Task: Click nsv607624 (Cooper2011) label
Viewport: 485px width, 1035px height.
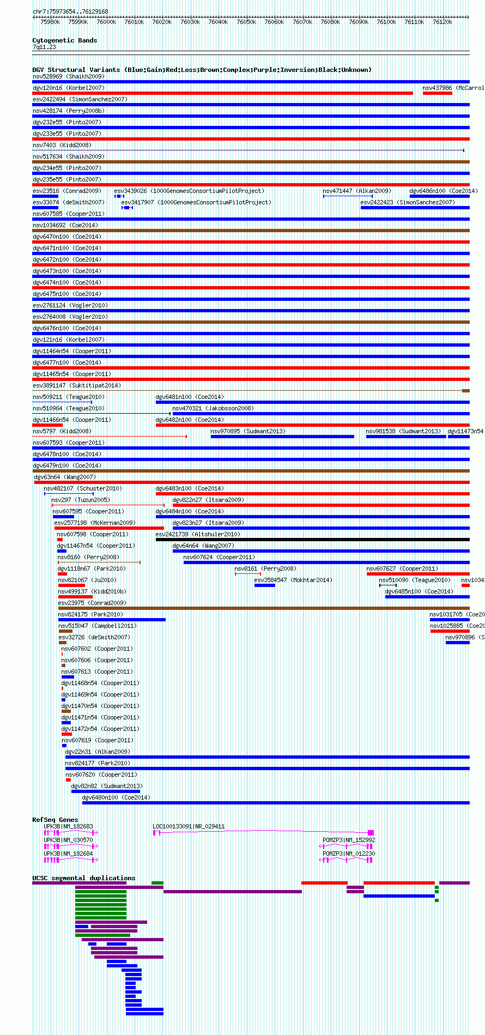Action: pos(219,557)
